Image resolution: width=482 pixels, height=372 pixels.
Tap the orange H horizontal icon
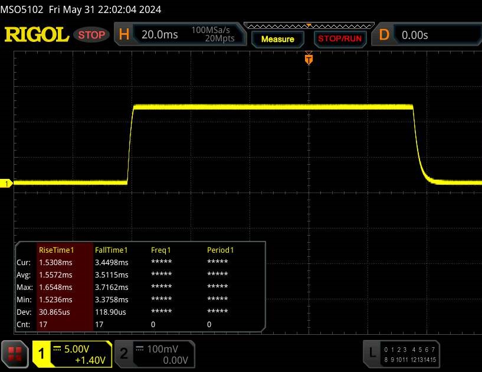(124, 35)
